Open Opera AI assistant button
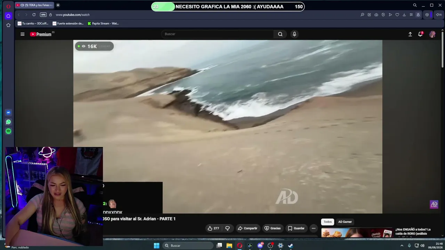This screenshot has height=250, width=445. coord(439,15)
